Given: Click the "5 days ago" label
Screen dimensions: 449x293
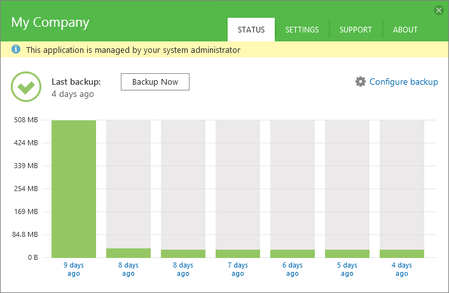Looking at the screenshot, I should (x=347, y=269).
